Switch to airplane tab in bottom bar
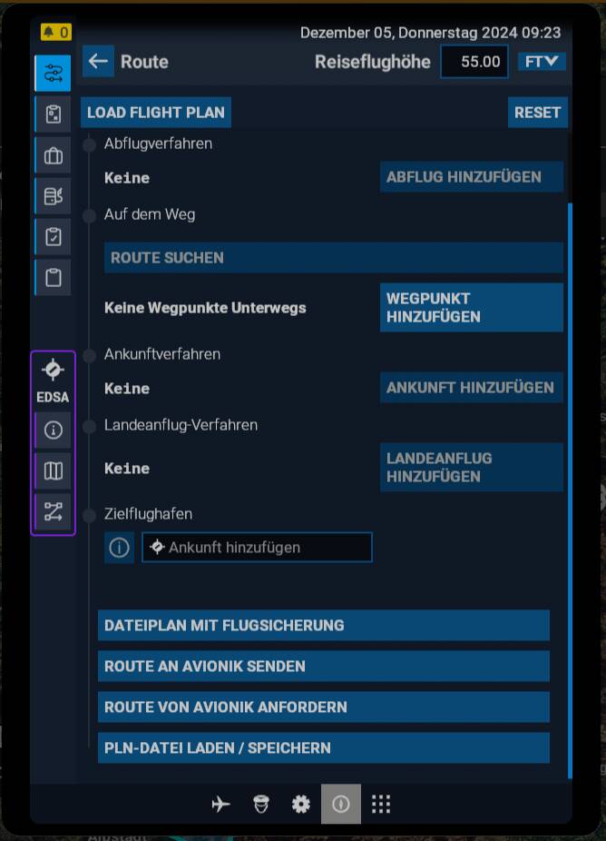The height and width of the screenshot is (841, 606). click(220, 804)
